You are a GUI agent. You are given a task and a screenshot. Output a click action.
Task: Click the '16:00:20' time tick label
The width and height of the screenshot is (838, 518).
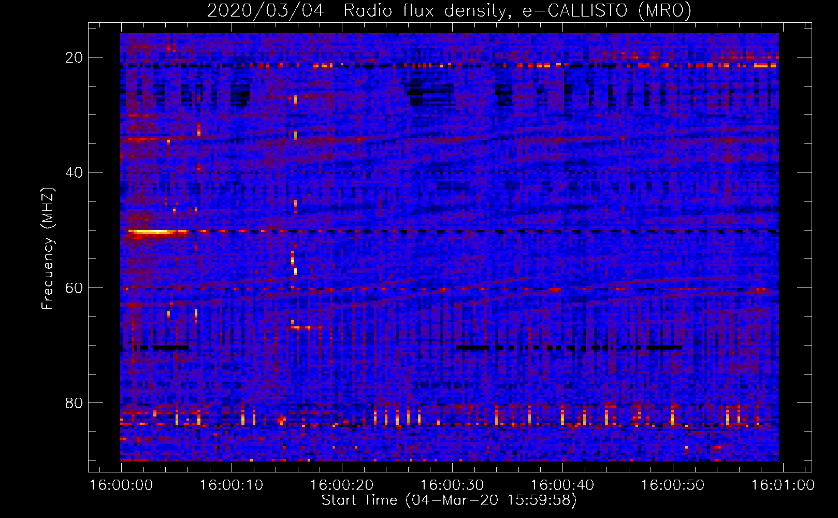342,485
